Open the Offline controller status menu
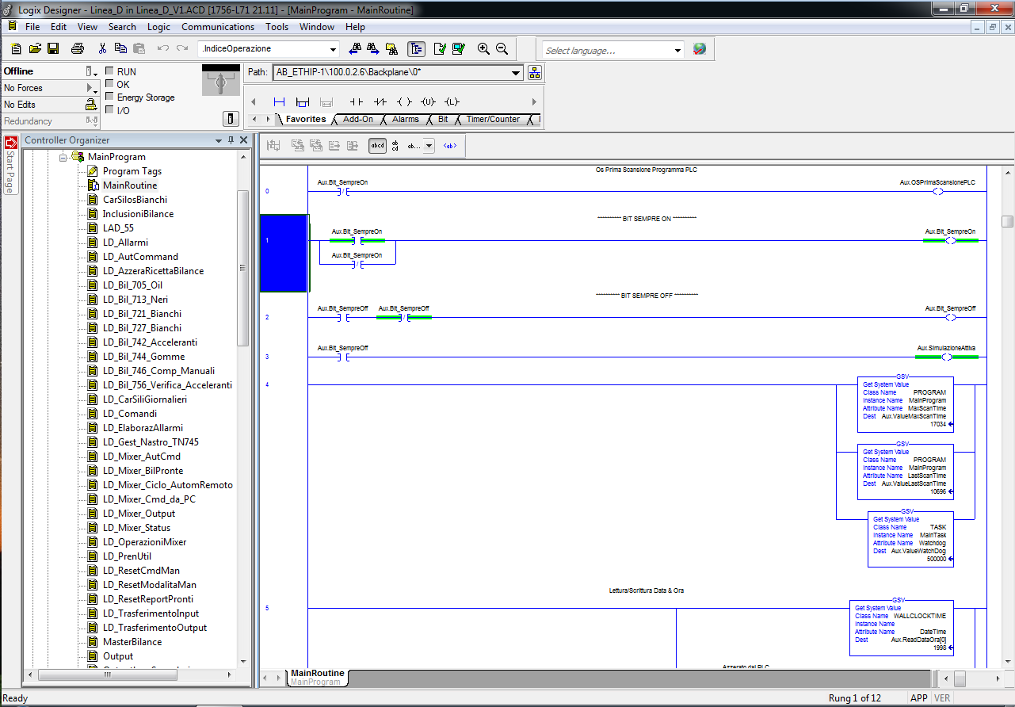This screenshot has height=707, width=1015. tap(91, 71)
